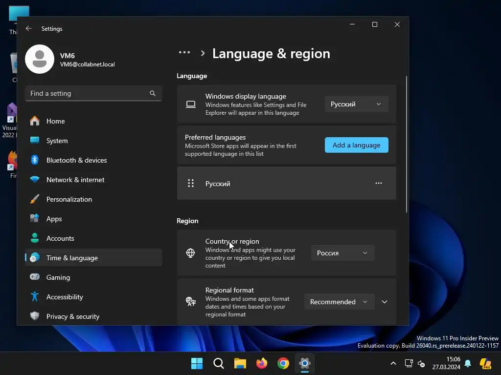Screen dimensions: 501x375
Task: Open the Windows display language dropdown
Action: click(x=357, y=104)
